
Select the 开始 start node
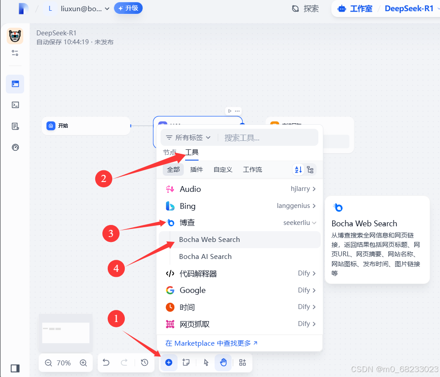pos(86,126)
